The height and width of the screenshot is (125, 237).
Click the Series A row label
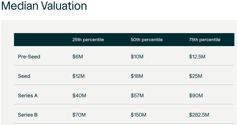tap(28, 95)
